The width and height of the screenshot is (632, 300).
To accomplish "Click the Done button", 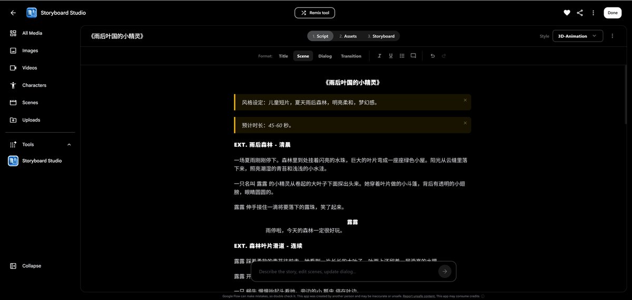I will tap(613, 13).
